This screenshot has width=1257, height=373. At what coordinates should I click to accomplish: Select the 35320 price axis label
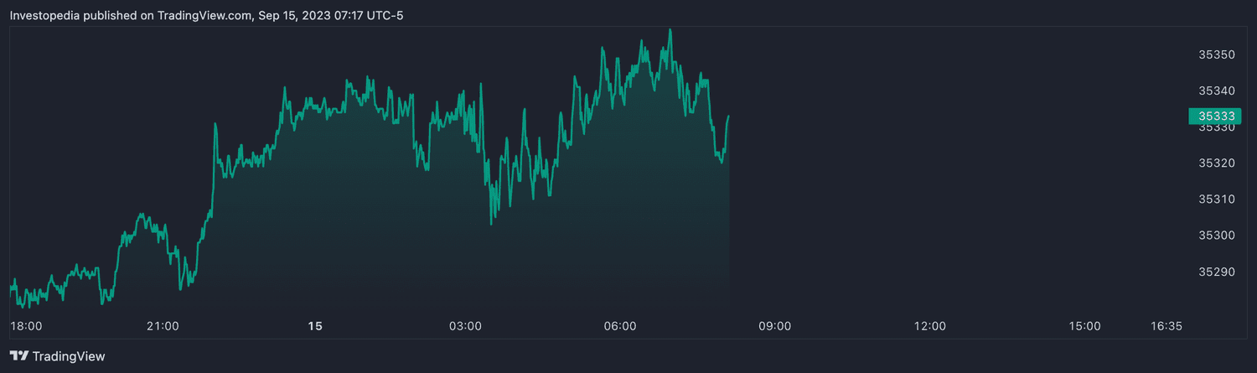tap(1217, 163)
